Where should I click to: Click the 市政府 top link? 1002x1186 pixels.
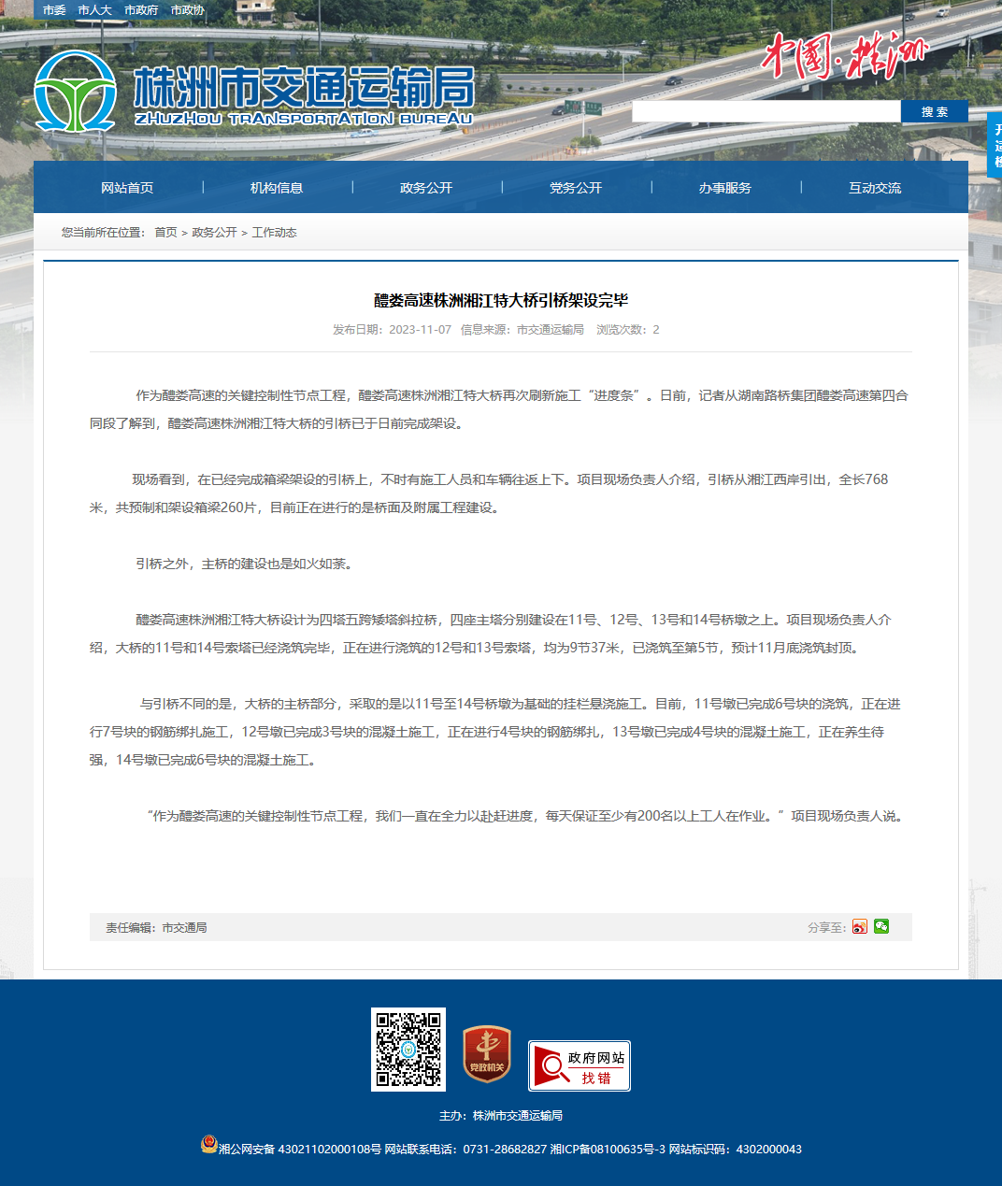click(141, 10)
